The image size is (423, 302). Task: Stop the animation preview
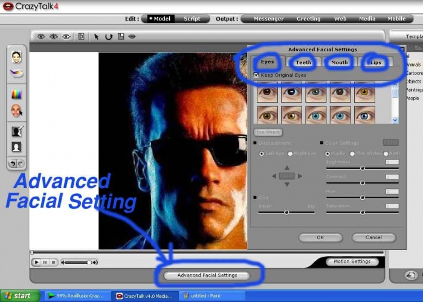(x=53, y=262)
